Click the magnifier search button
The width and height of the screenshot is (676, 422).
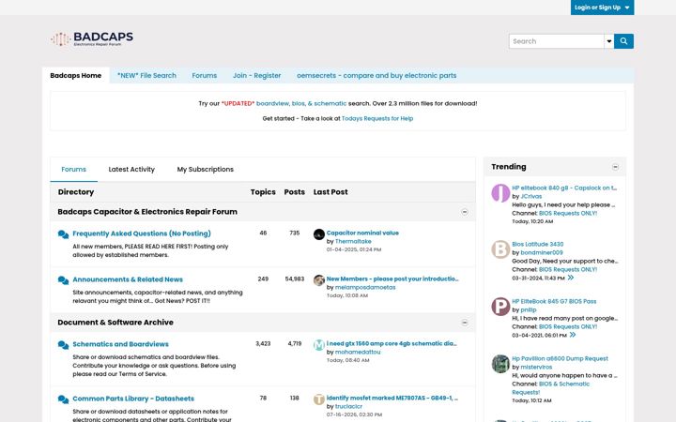click(623, 41)
